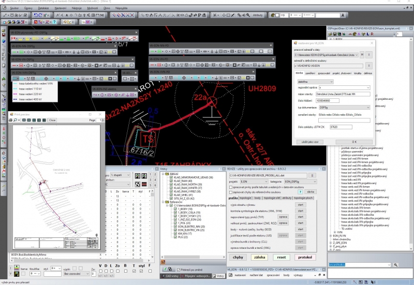Click the green line icon in V6-EON-NN-DSPSg toolbar
The height and width of the screenshot is (285, 414).
15,52
